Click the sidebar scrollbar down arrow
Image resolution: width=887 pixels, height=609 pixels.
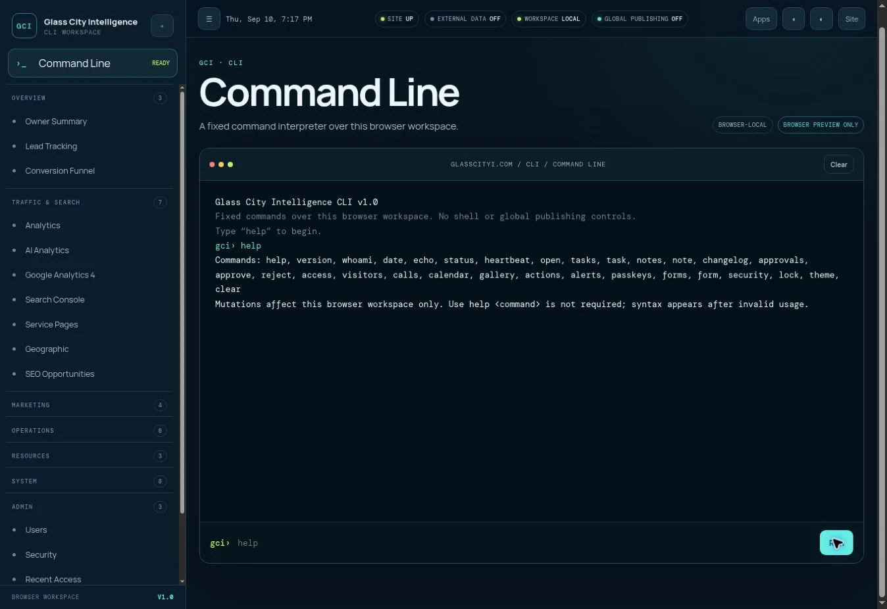pyautogui.click(x=182, y=581)
